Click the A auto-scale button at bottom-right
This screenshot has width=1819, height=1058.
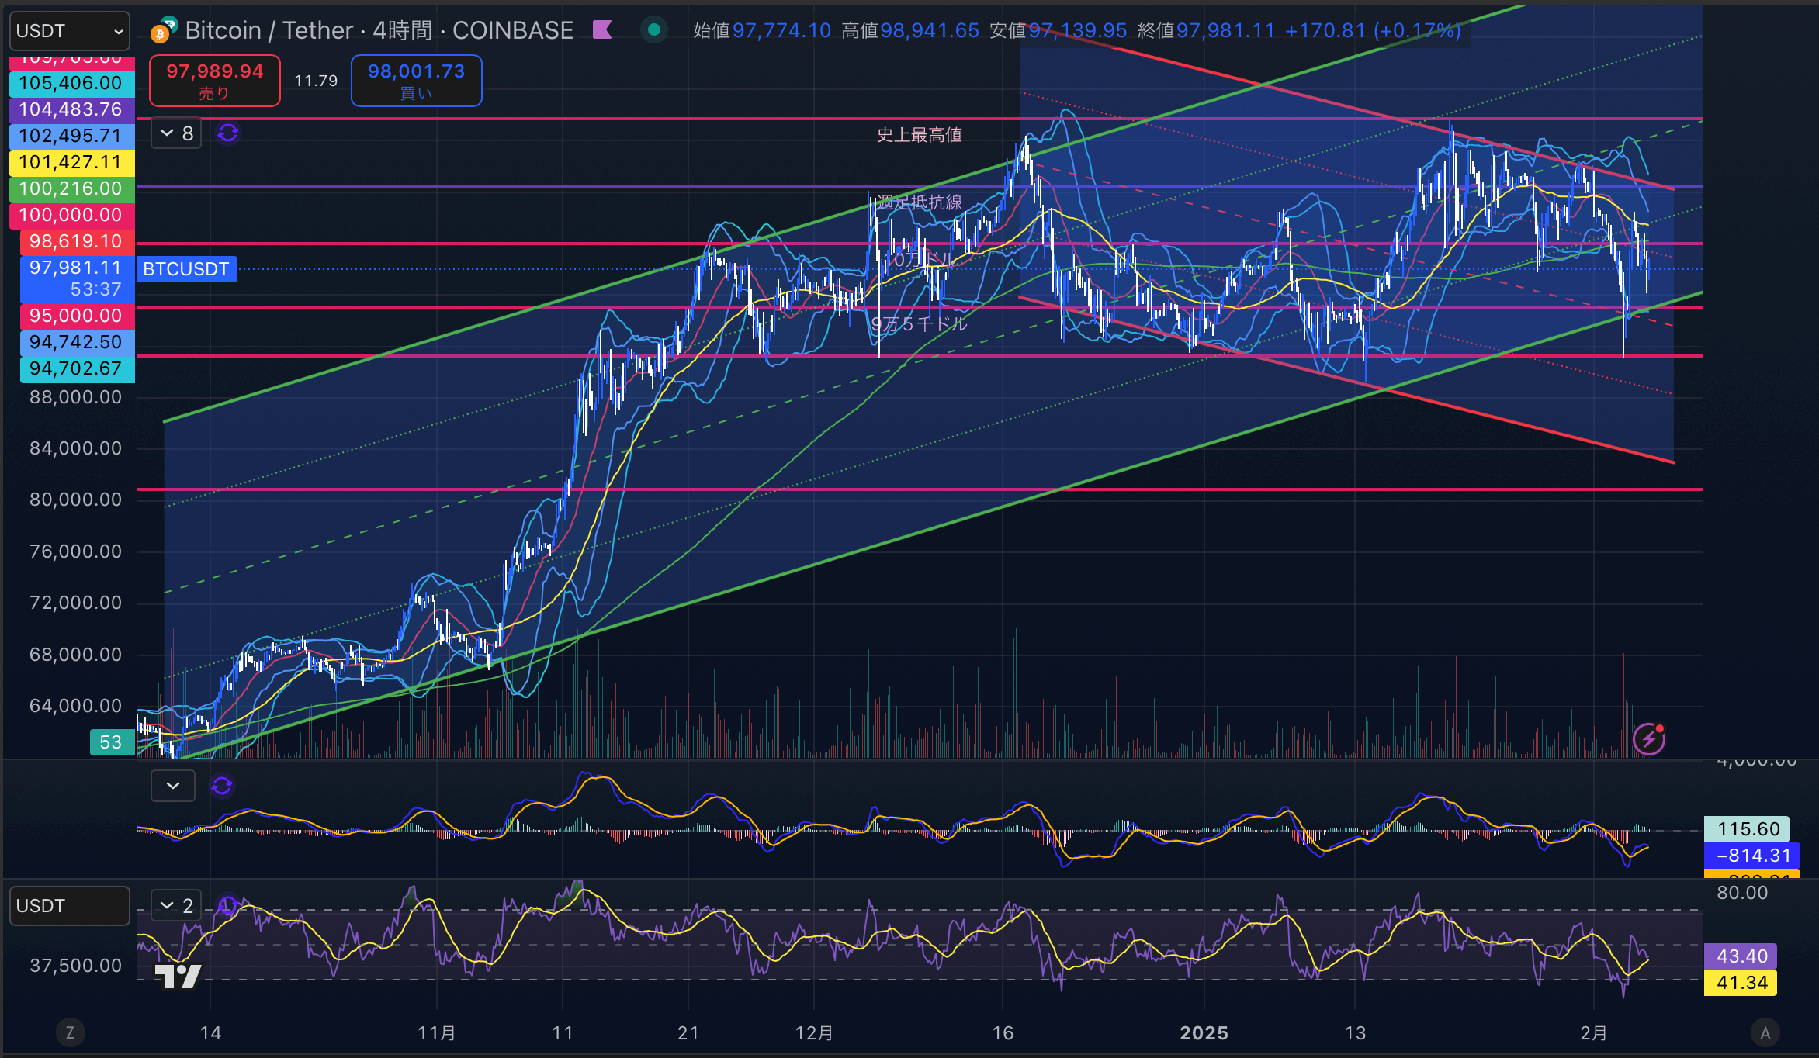(1765, 1032)
